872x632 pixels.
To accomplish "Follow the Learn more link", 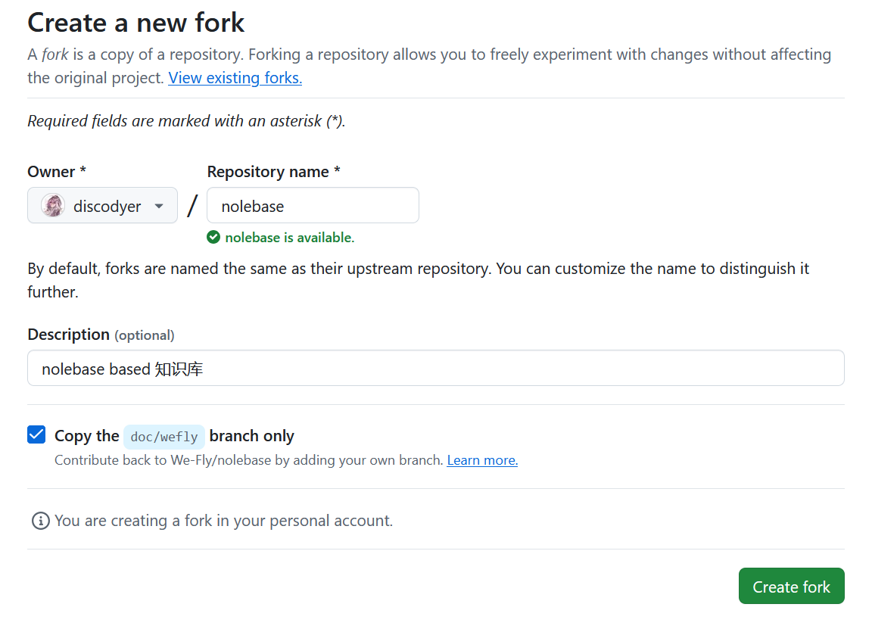I will click(x=482, y=460).
